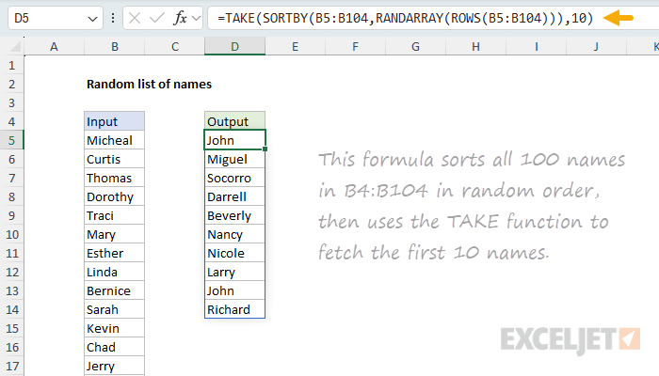This screenshot has height=376, width=659.
Task: Select the output cell containing Darrell
Action: point(235,196)
